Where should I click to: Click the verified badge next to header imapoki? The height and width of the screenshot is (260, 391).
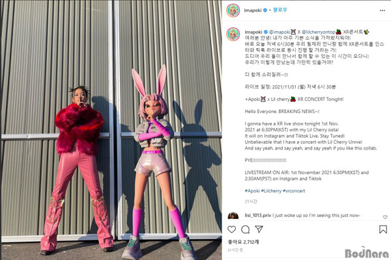coord(265,10)
